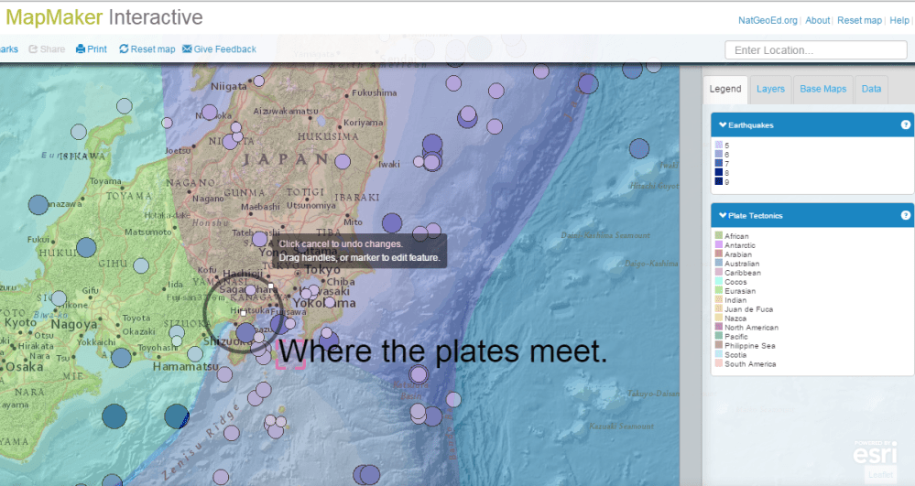
Task: Click the North American legend label
Action: click(x=752, y=328)
